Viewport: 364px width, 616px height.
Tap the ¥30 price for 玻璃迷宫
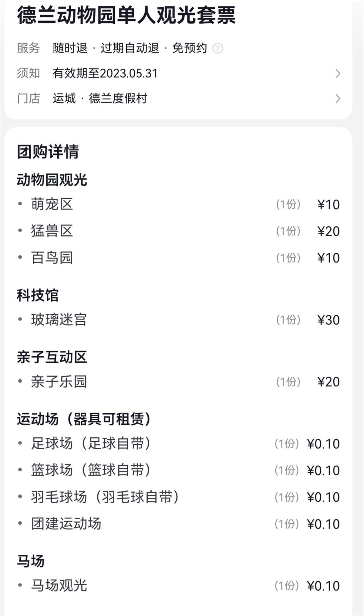(x=328, y=320)
